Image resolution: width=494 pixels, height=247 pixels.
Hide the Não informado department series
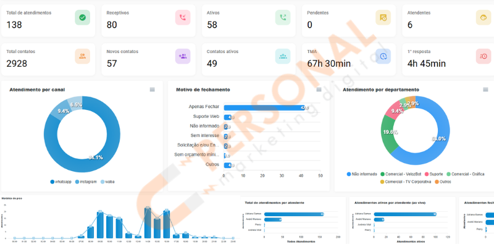click(364, 174)
